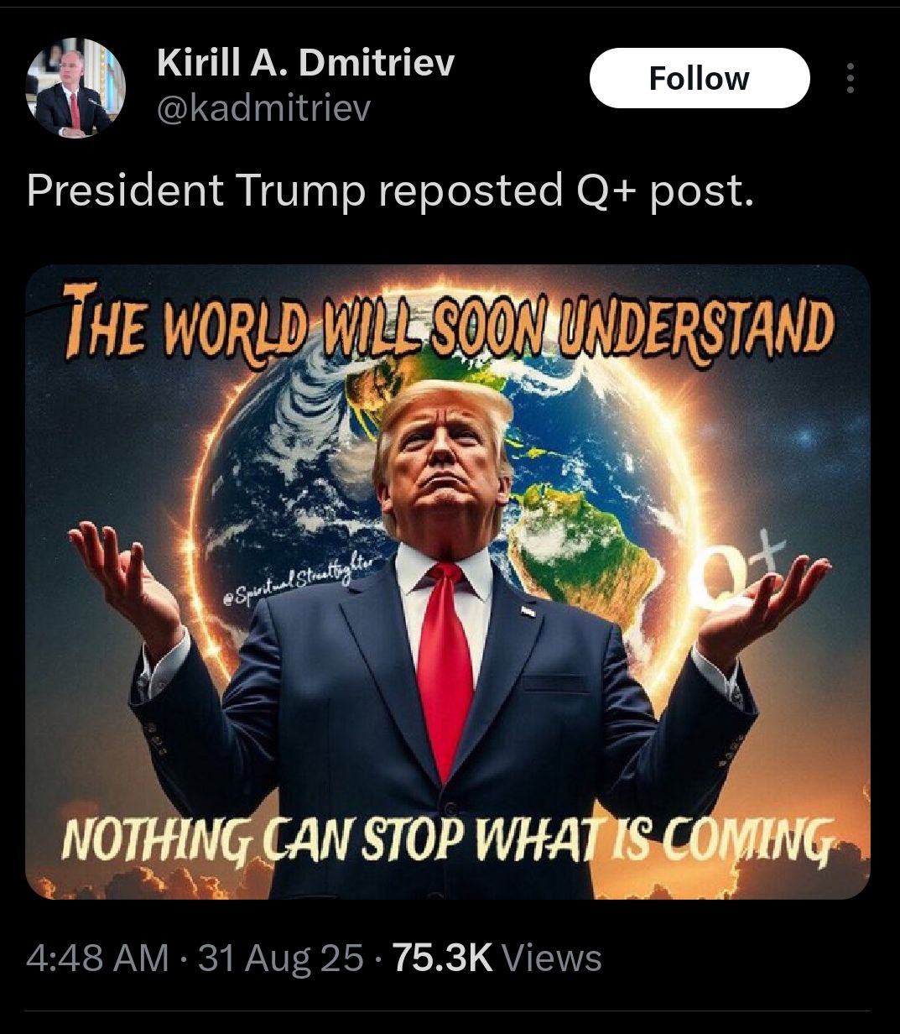Click the raised hand beneath the Q+ symbol
The height and width of the screenshot is (1034, 900).
click(x=759, y=603)
